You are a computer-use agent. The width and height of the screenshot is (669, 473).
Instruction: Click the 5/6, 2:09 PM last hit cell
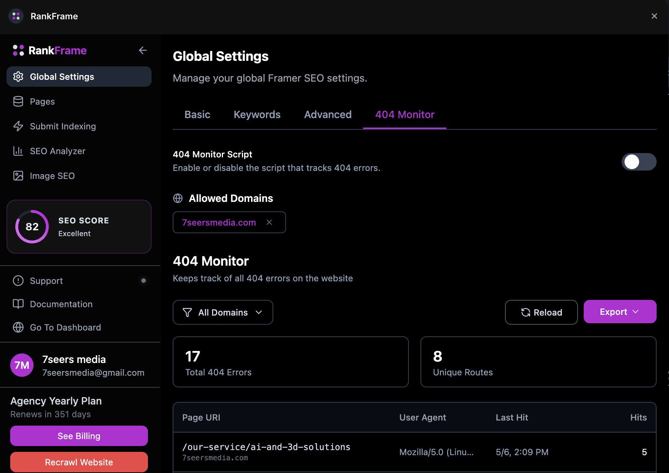522,452
